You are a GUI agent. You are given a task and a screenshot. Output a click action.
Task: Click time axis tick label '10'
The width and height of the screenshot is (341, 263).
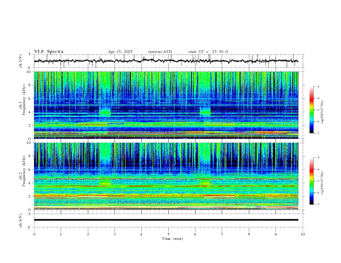[x=303, y=234]
